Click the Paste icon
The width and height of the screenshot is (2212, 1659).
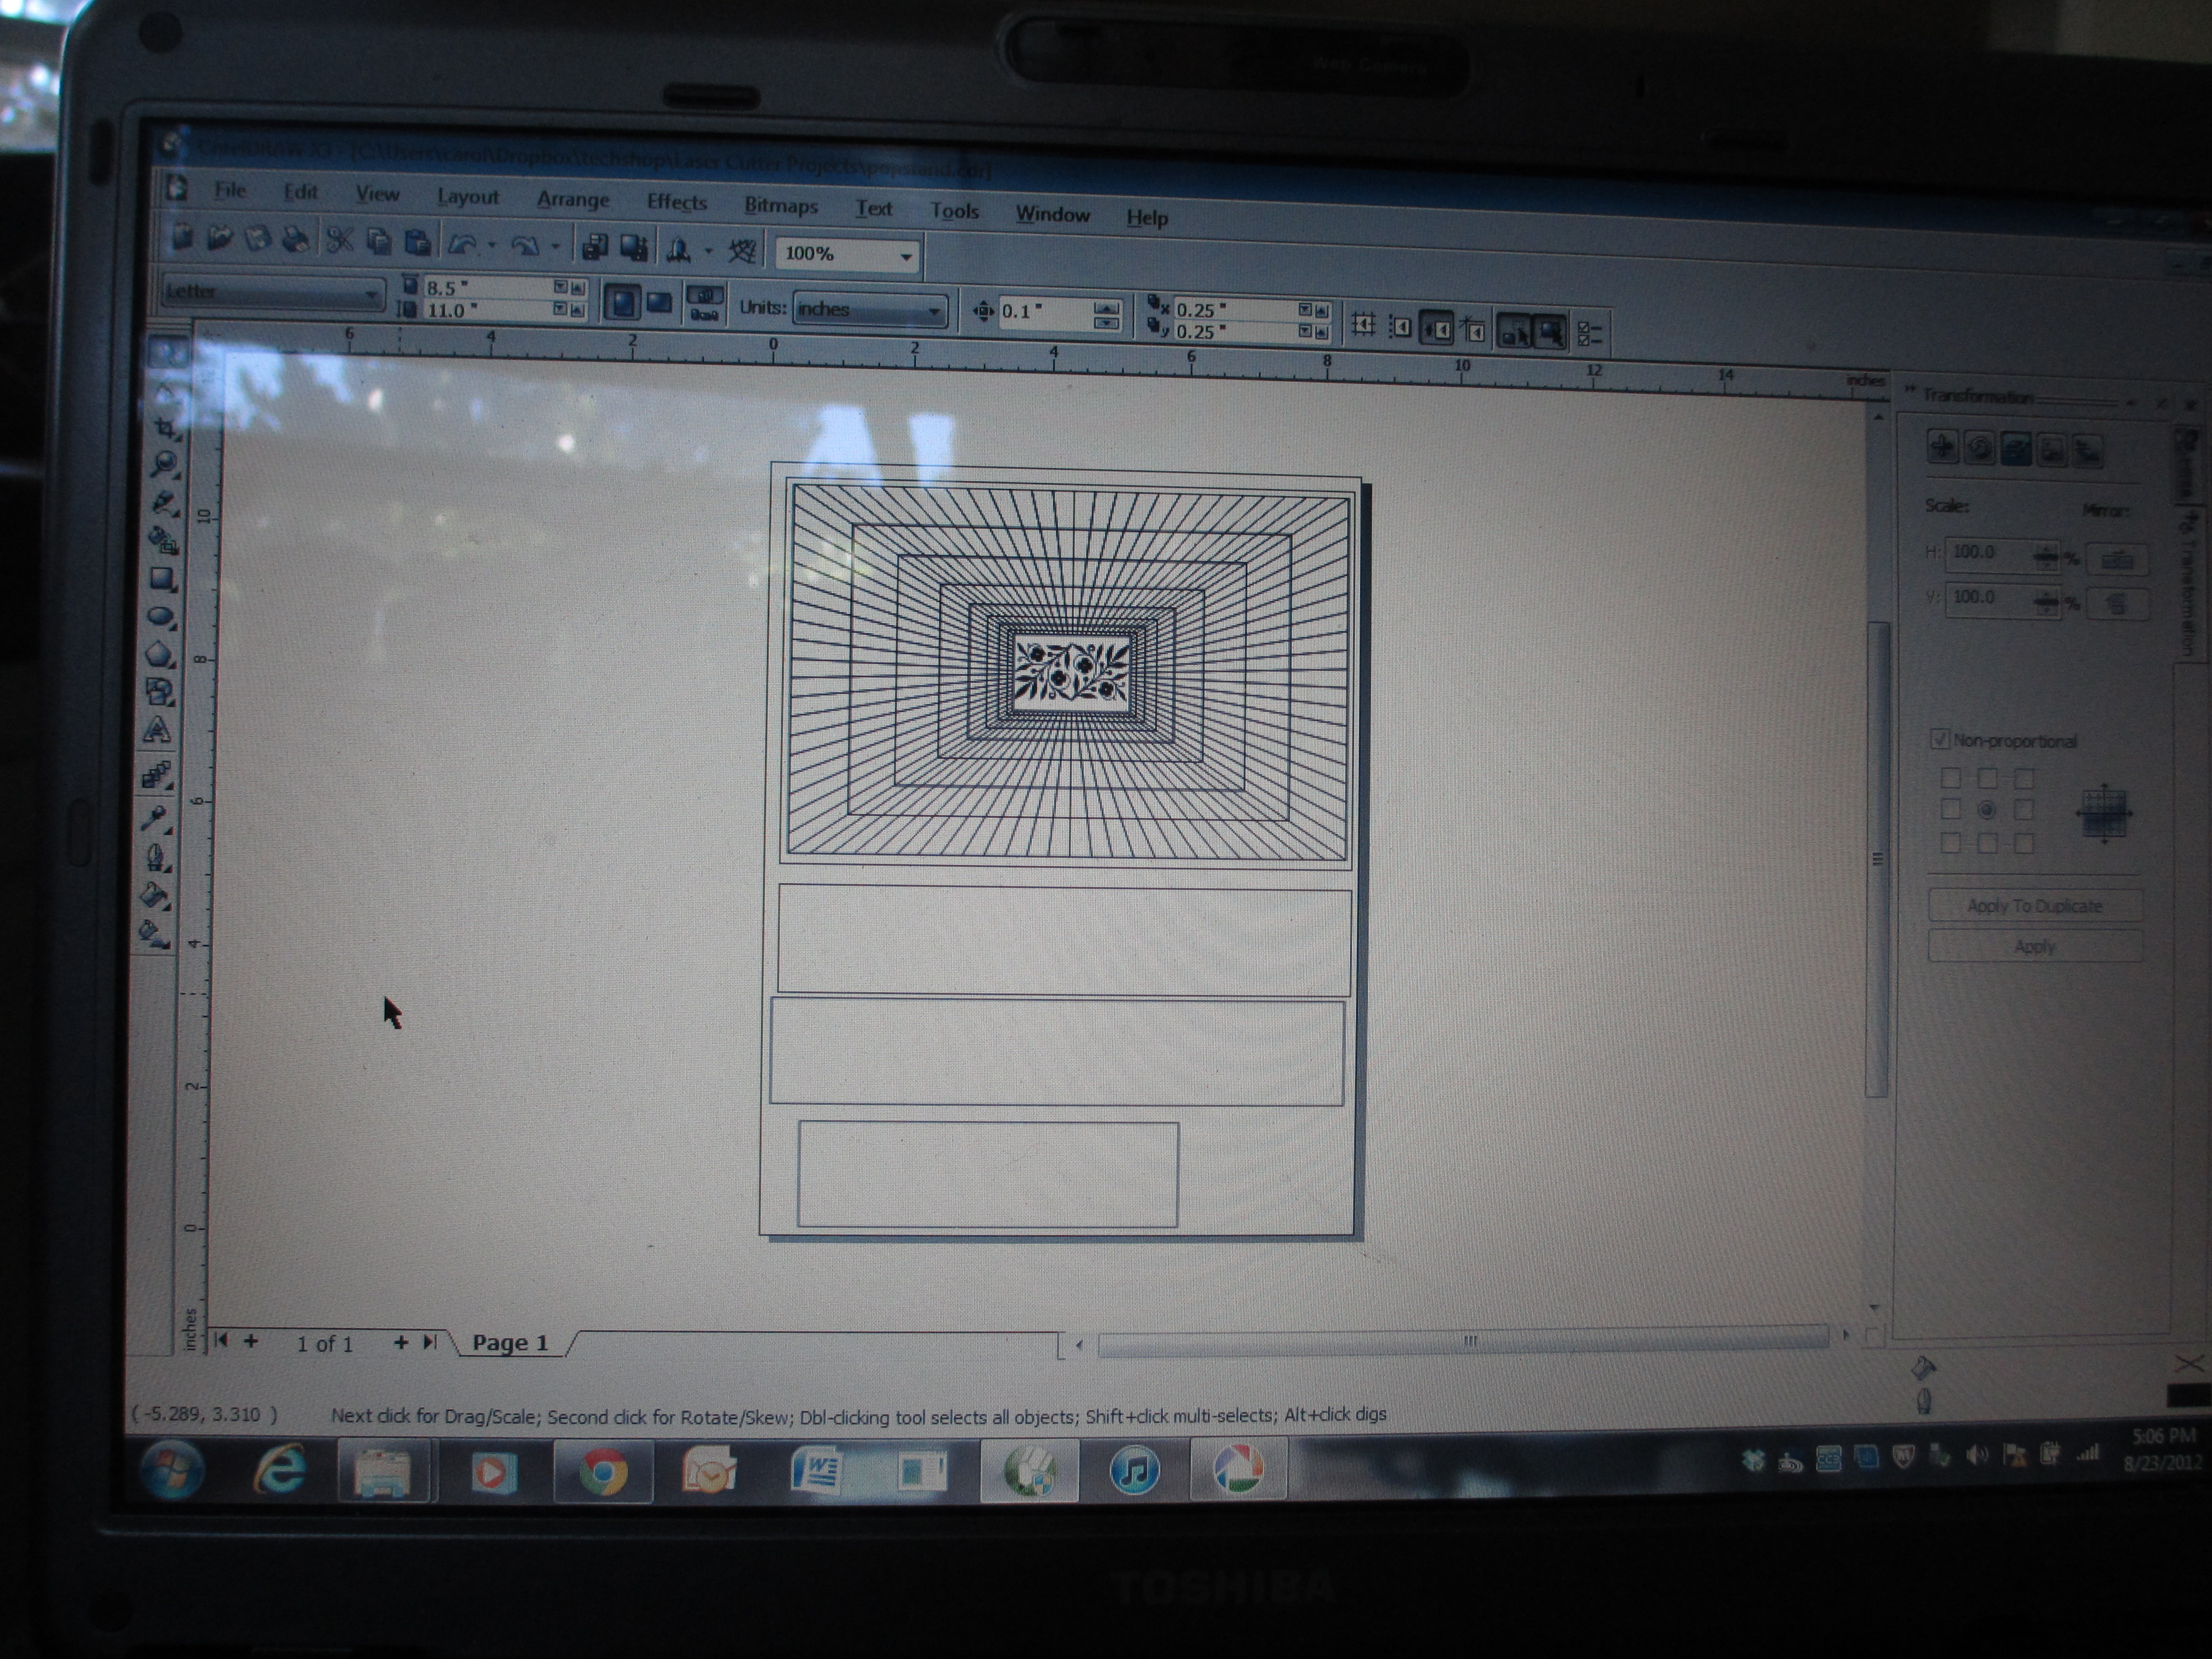pyautogui.click(x=417, y=242)
